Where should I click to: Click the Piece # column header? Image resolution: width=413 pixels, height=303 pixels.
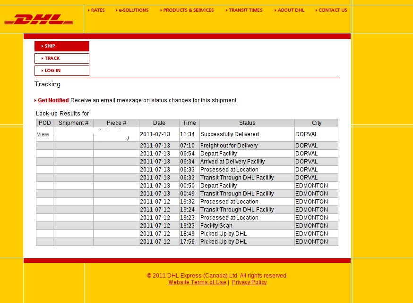click(116, 123)
